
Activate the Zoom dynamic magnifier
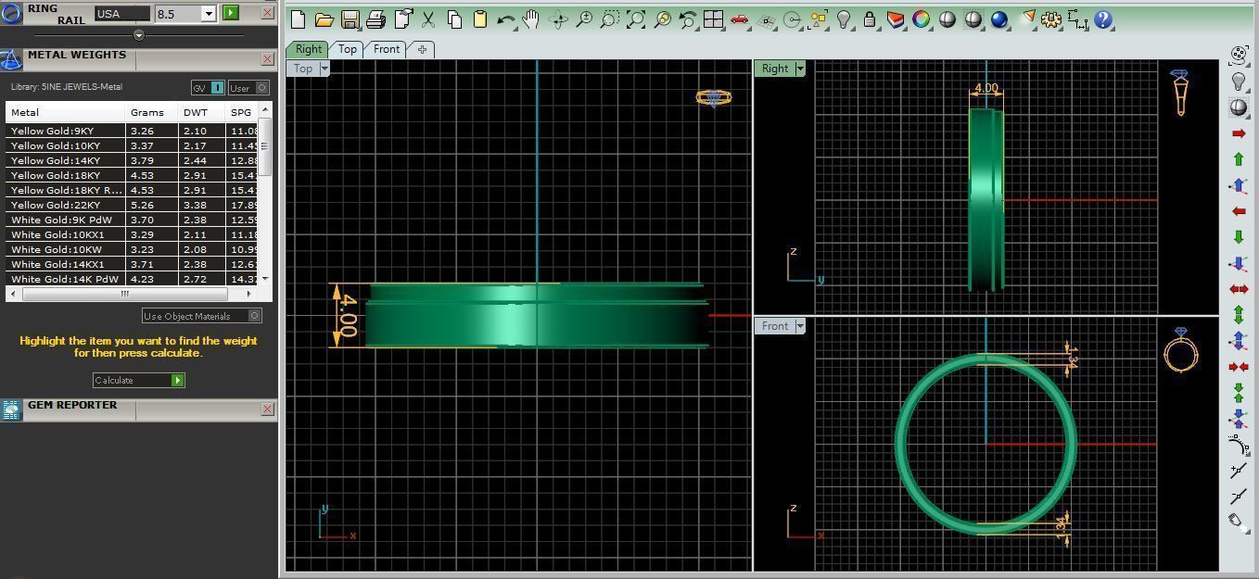(584, 19)
